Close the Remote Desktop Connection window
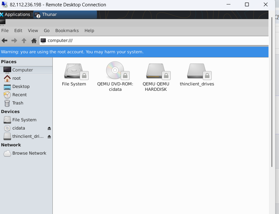 [265, 4]
